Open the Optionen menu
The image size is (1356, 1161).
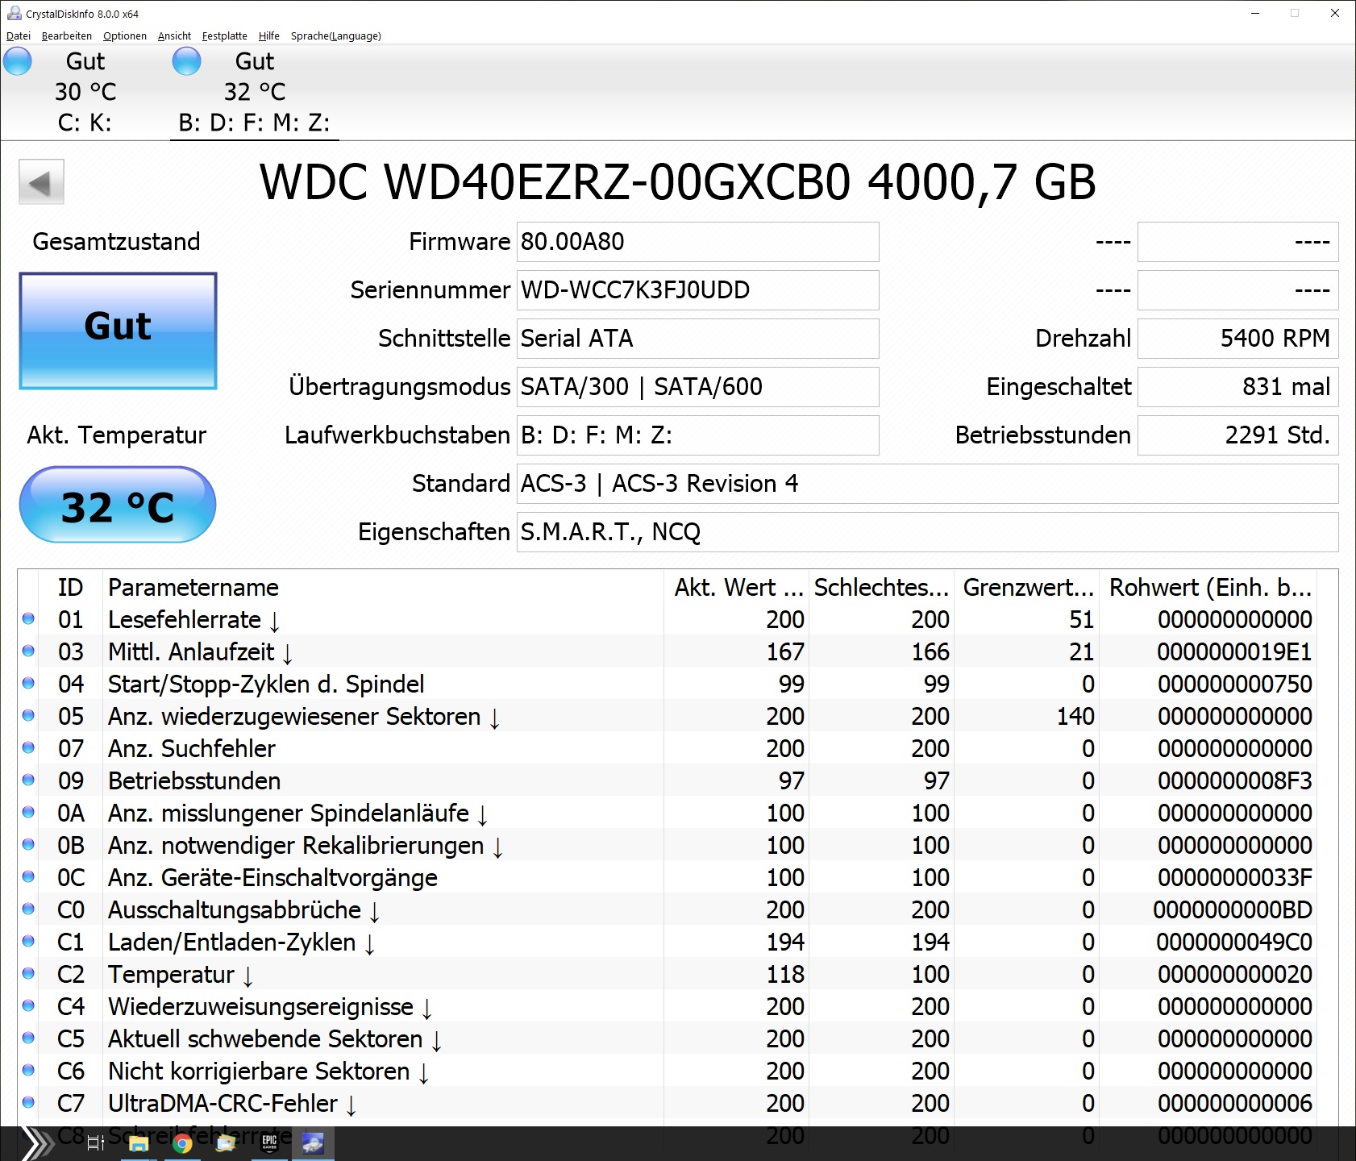click(x=125, y=36)
